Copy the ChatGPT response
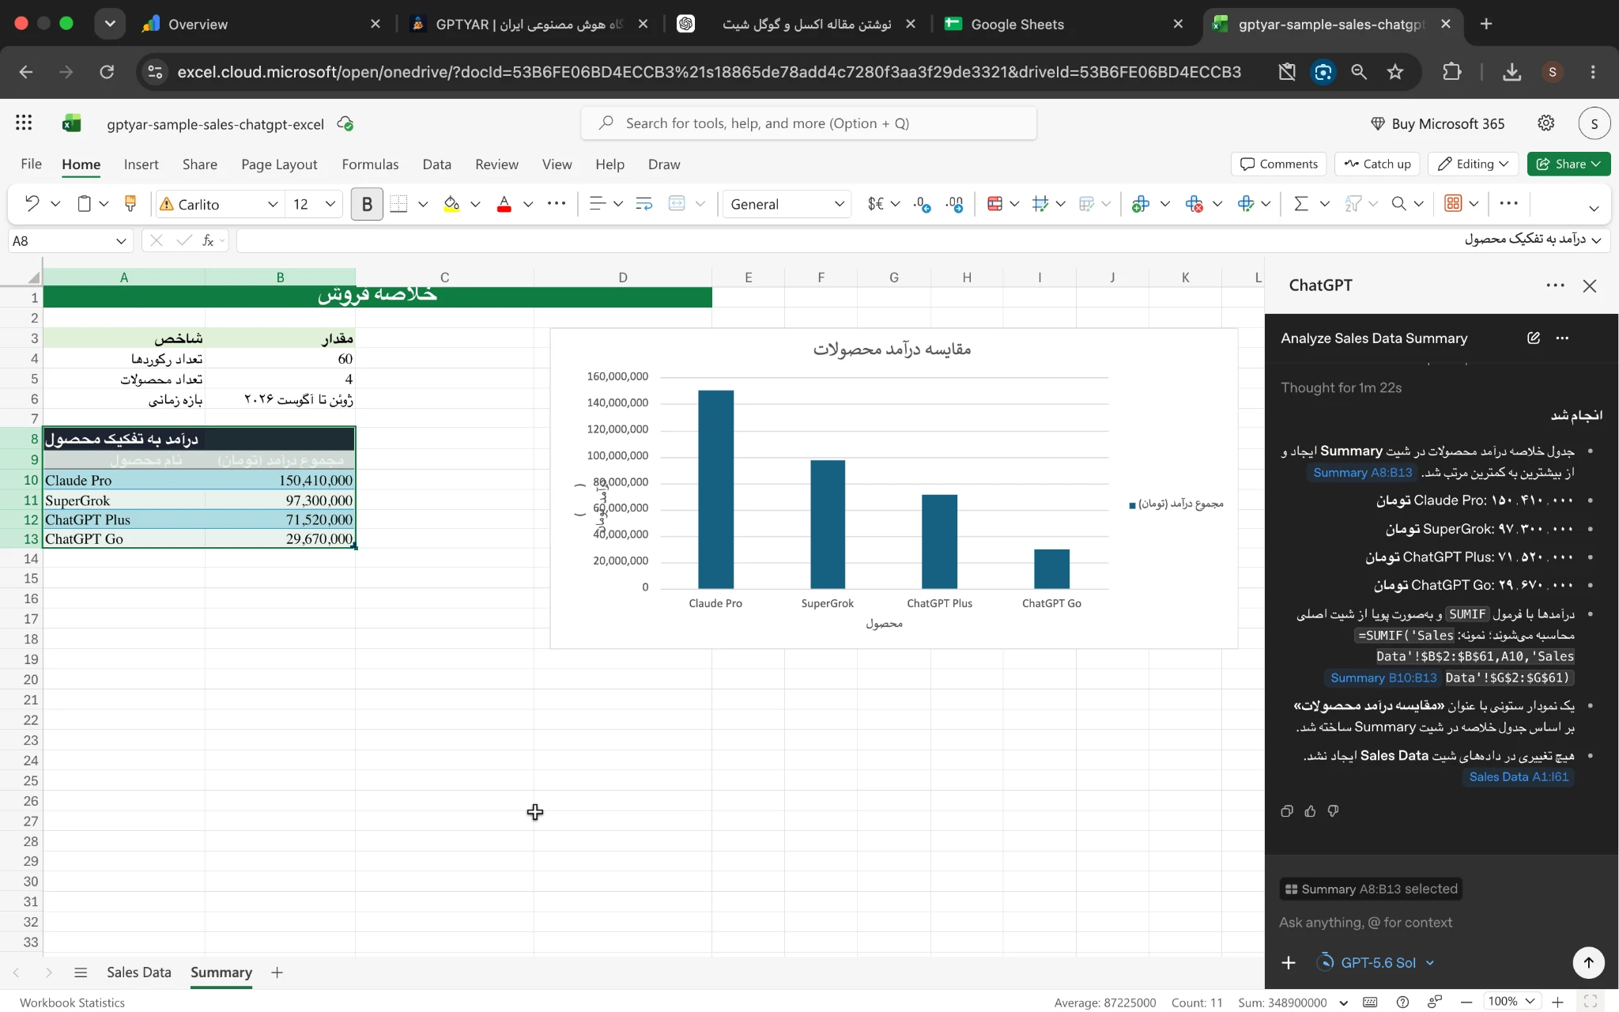1619x1012 pixels. [x=1287, y=811]
